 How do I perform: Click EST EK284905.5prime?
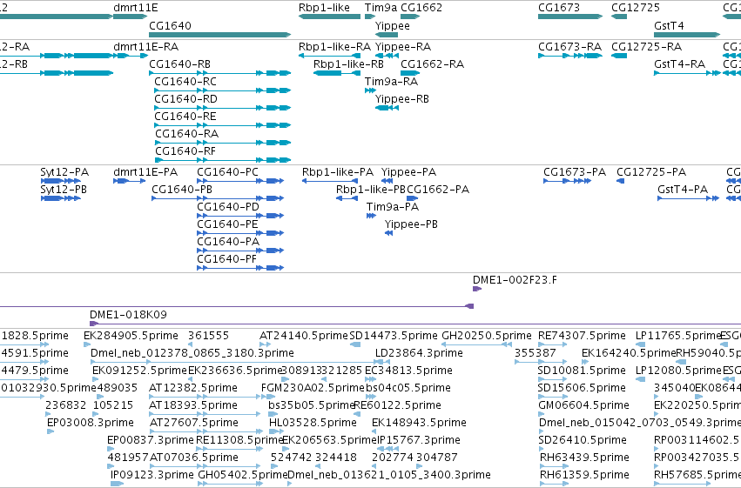tap(87, 344)
